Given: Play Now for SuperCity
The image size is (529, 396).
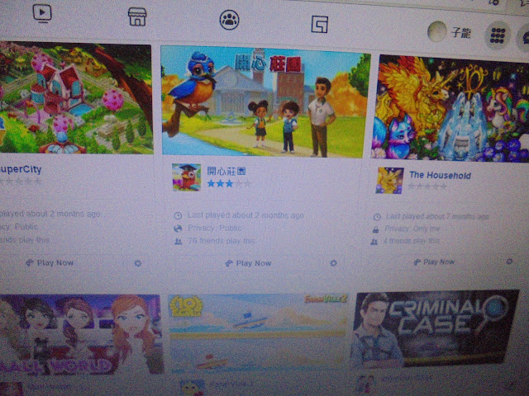Looking at the screenshot, I should (50, 262).
